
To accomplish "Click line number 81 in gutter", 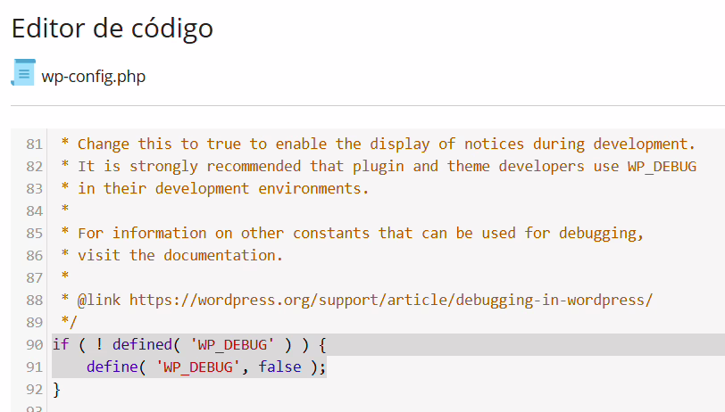I will (34, 144).
